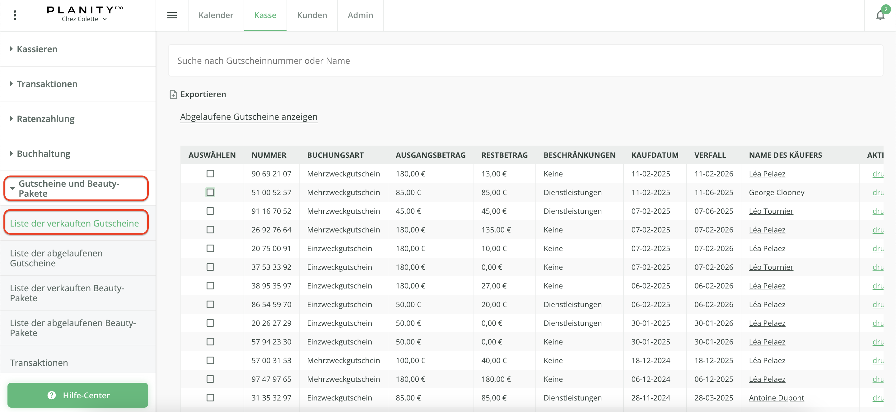The image size is (896, 412).
Task: Click the Kassieren arrow icon
Action: tap(11, 49)
